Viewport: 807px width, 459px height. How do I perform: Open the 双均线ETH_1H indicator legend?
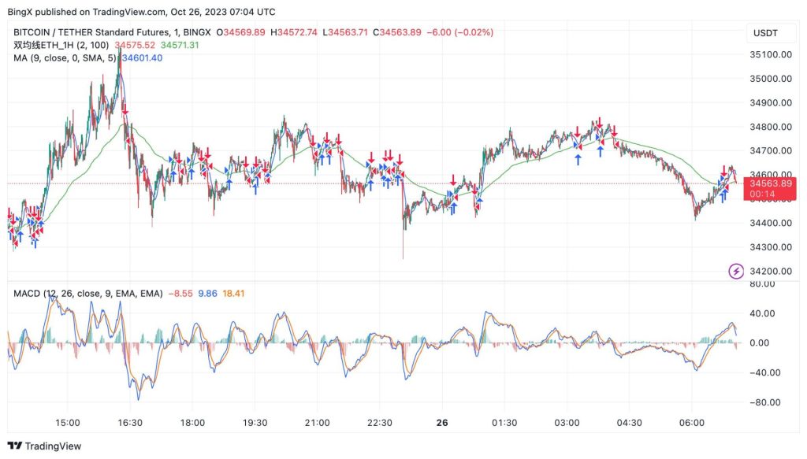(x=61, y=46)
